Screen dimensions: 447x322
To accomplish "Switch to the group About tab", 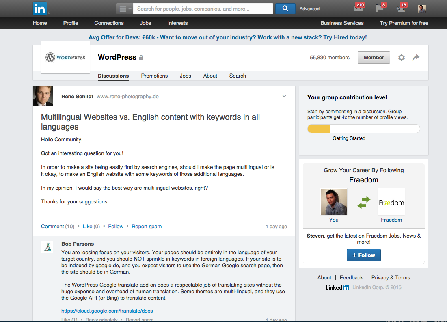I will 210,76.
